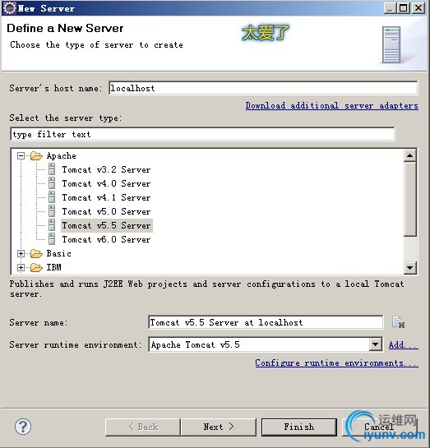Click the Cancel button

point(379,427)
